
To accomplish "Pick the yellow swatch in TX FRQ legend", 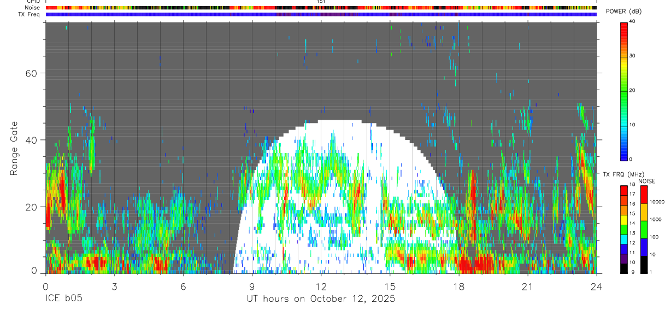I will pyautogui.click(x=623, y=220).
